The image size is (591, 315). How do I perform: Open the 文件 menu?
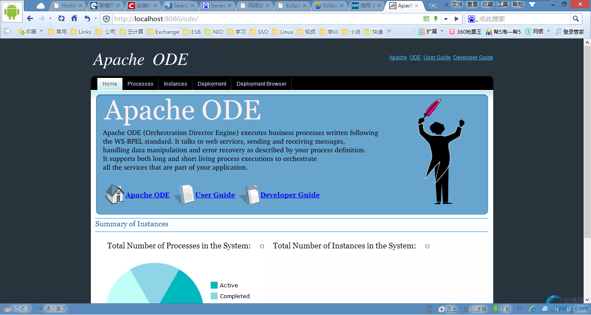457,4
